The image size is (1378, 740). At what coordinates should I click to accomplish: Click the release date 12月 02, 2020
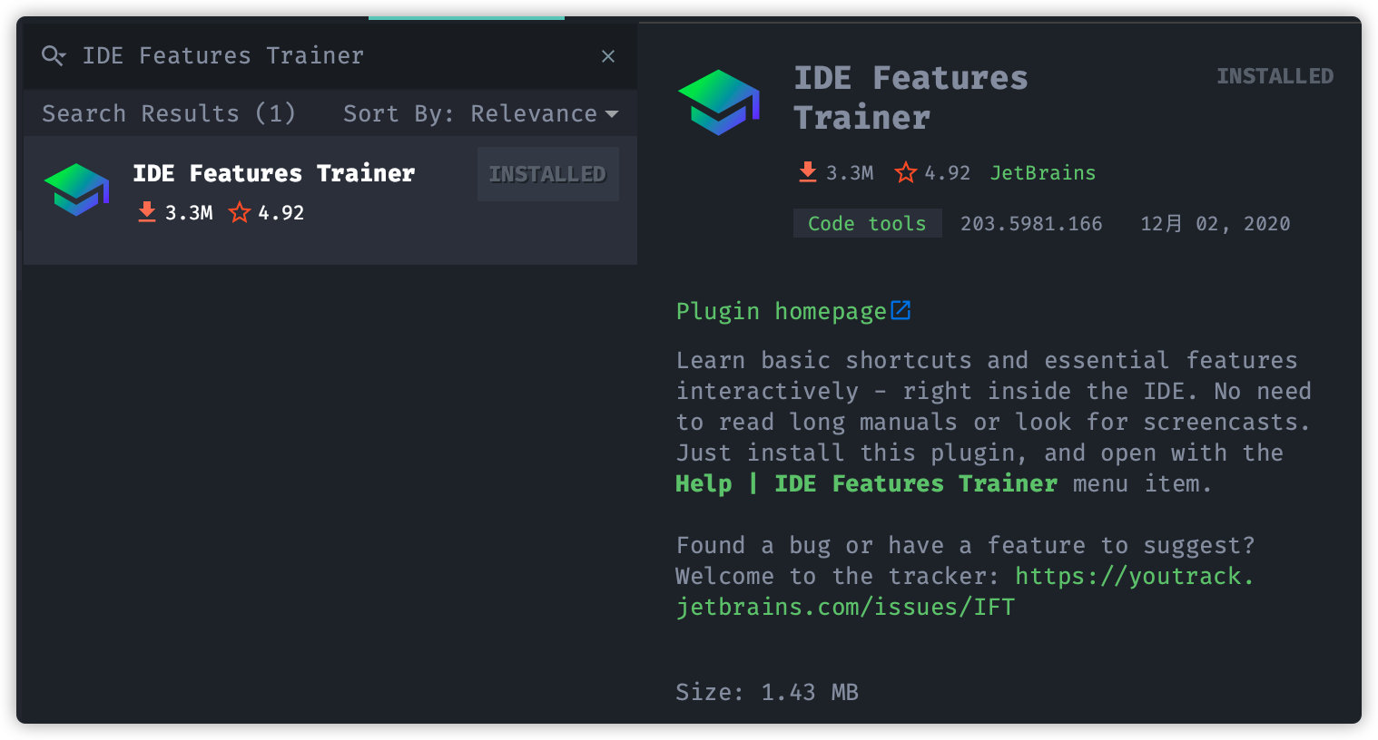(1216, 223)
